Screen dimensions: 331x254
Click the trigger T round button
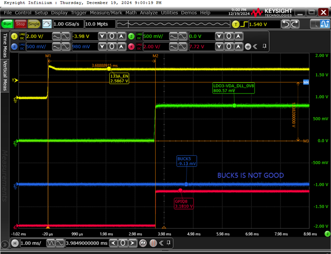click(236, 25)
